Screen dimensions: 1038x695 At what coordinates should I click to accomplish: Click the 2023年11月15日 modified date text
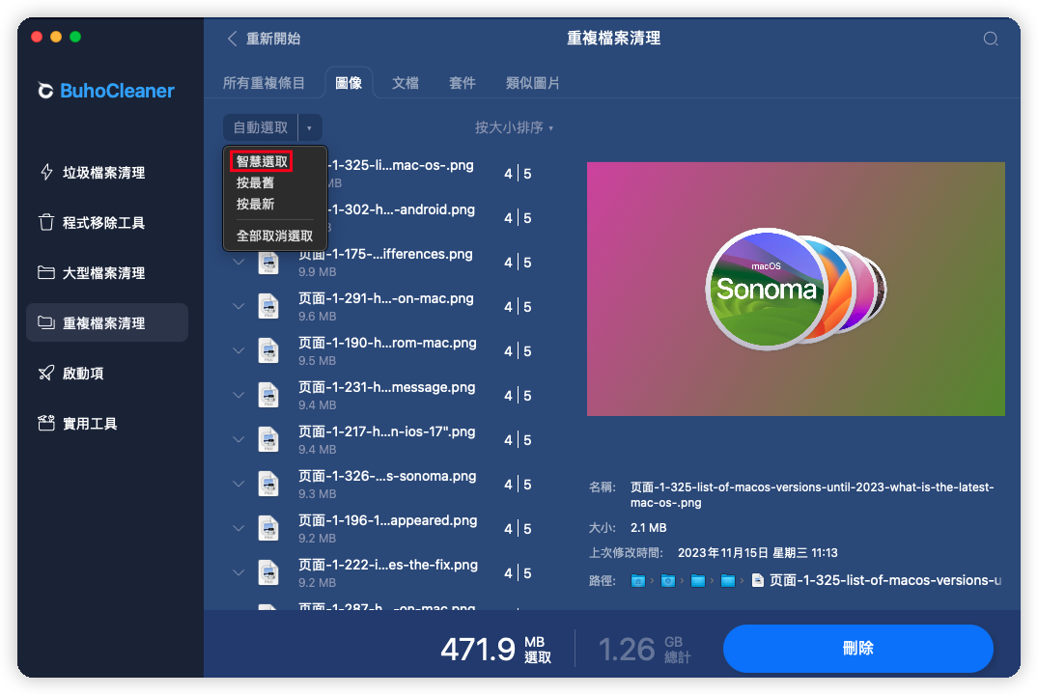(757, 553)
